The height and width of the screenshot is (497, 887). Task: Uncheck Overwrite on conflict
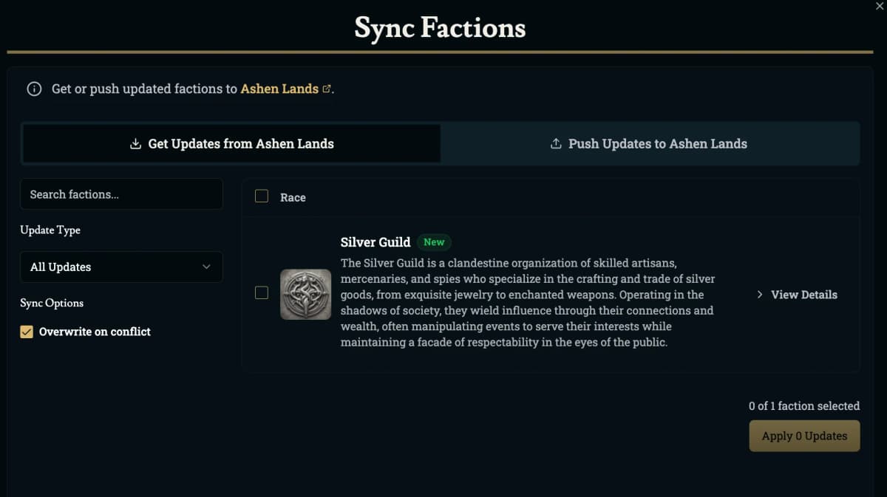click(27, 332)
